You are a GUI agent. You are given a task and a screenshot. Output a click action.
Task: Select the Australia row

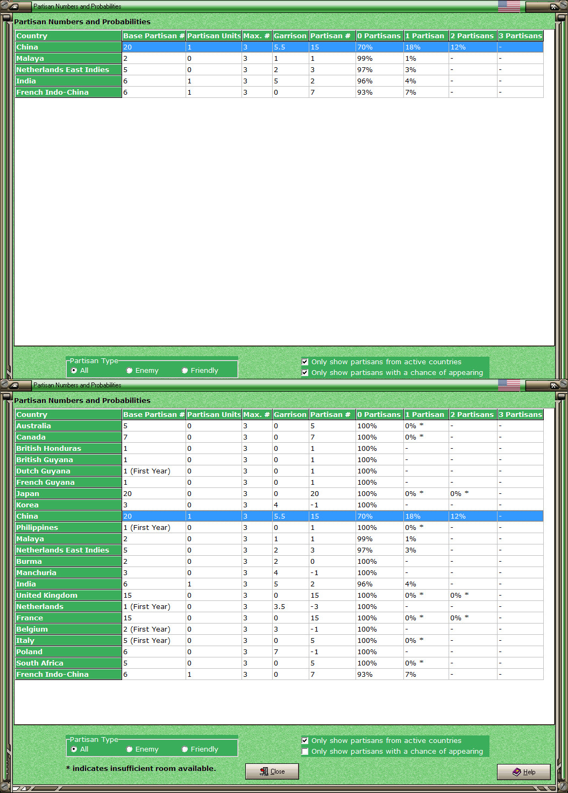pos(279,426)
